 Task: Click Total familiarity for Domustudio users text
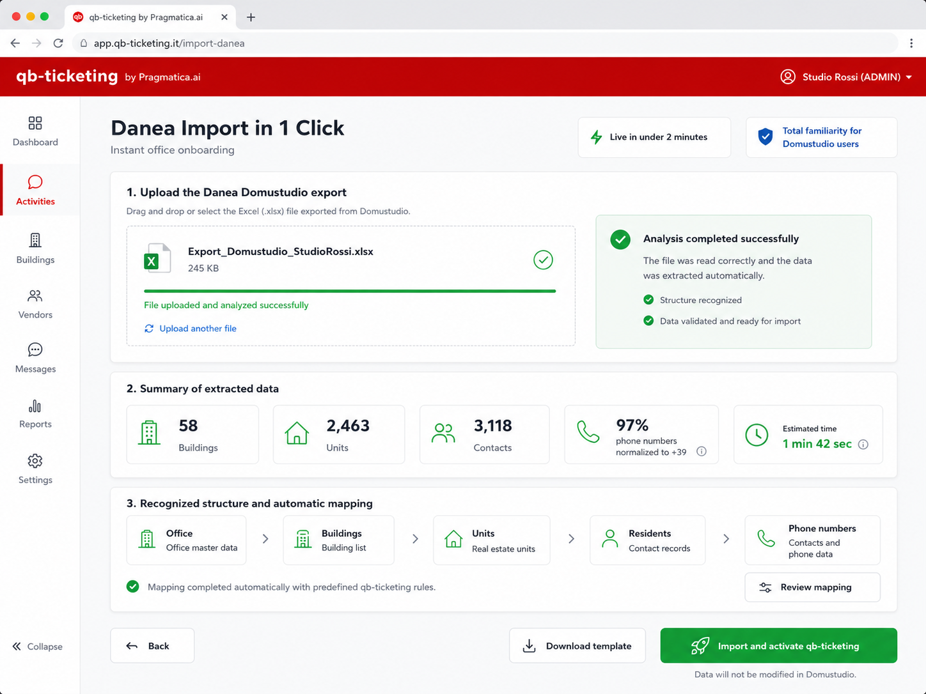822,137
